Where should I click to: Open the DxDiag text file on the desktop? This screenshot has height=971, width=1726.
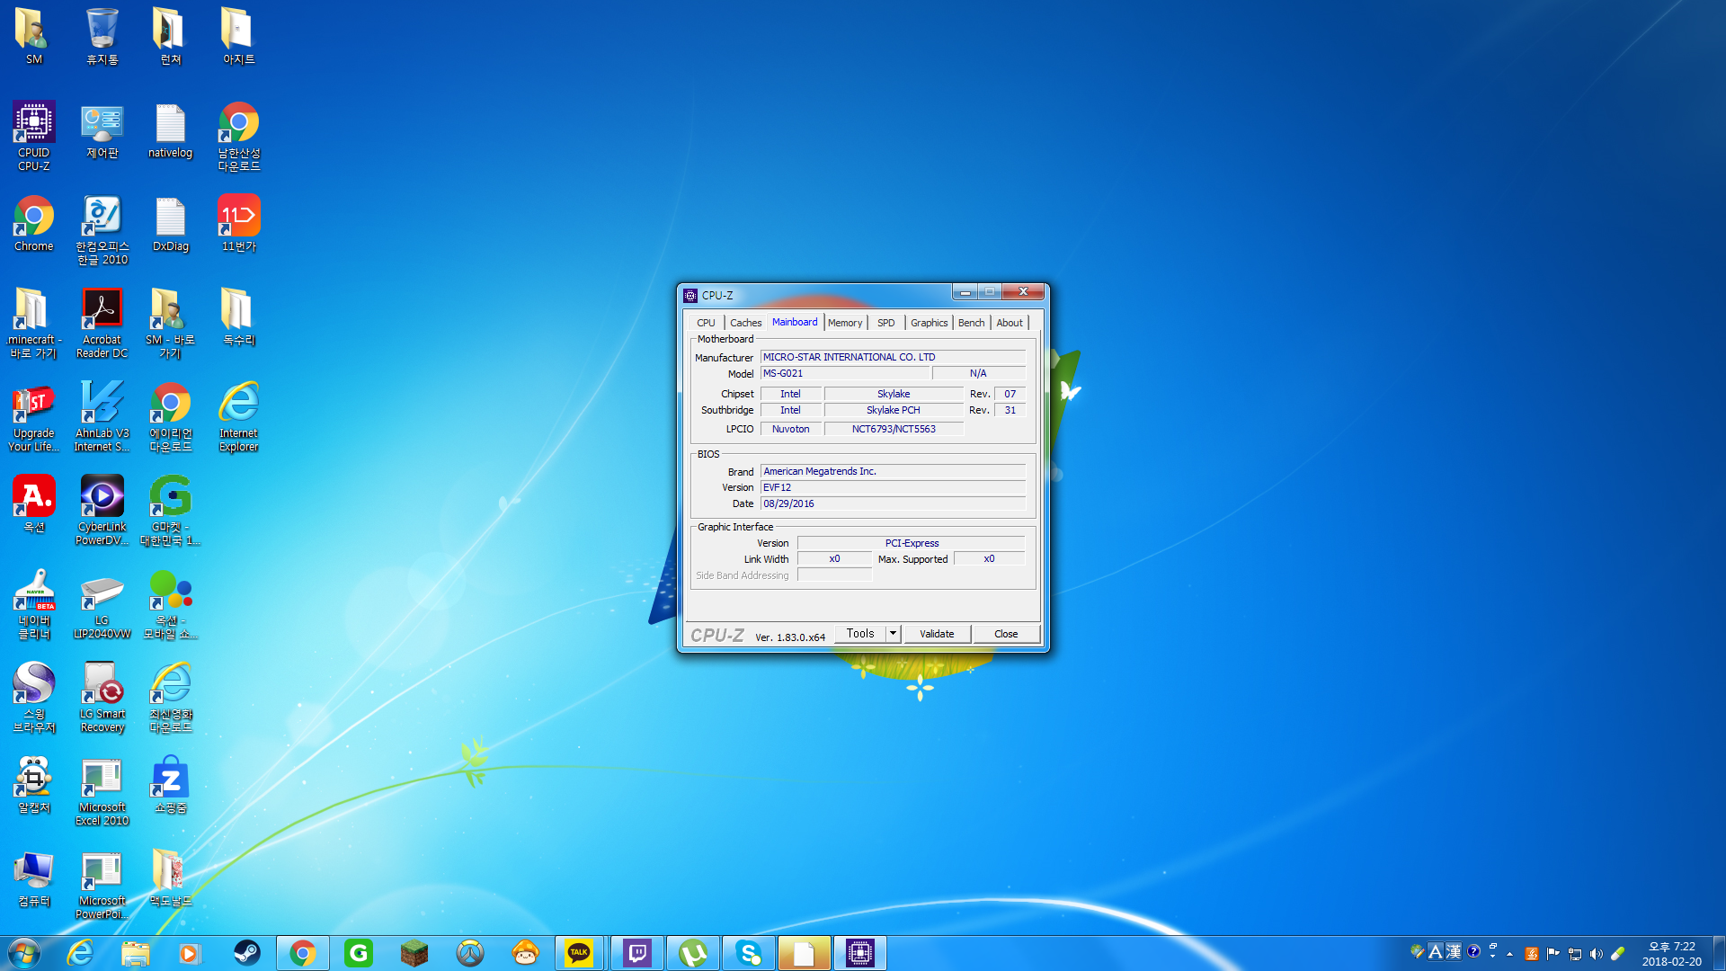[x=170, y=225]
